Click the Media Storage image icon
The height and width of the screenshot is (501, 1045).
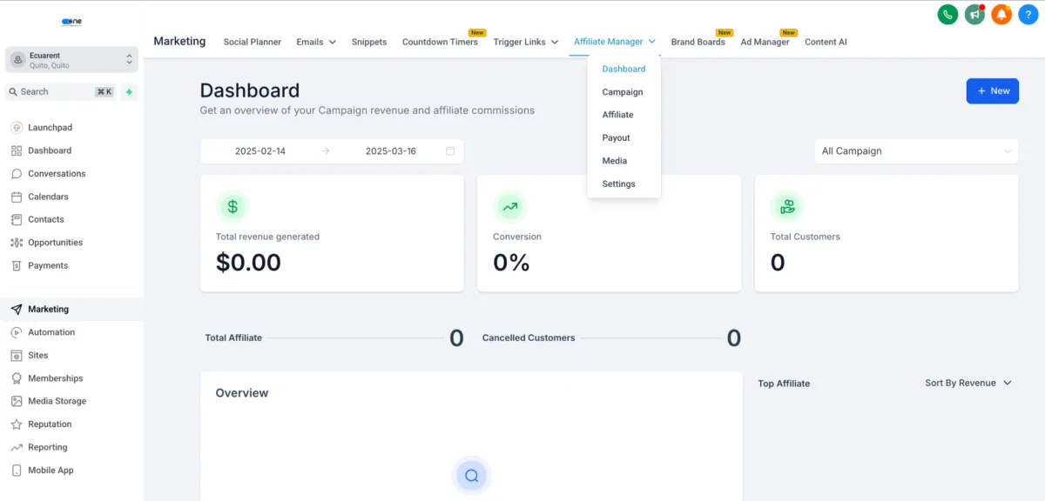coord(17,401)
